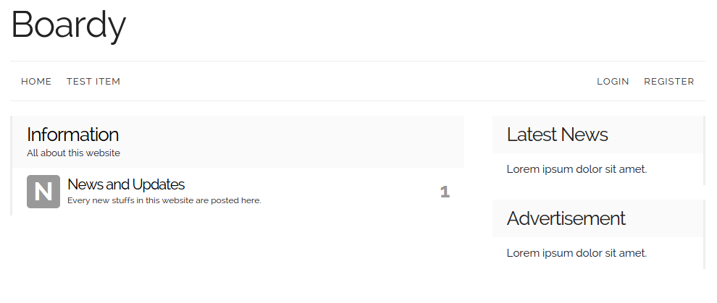Click the News and Updates forum row

[238, 192]
